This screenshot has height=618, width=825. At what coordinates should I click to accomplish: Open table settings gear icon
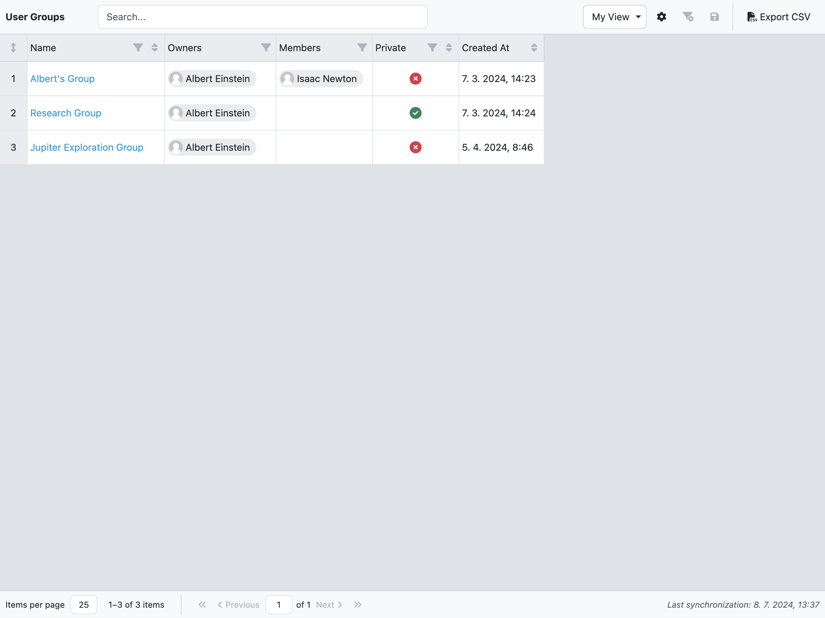[x=661, y=17]
